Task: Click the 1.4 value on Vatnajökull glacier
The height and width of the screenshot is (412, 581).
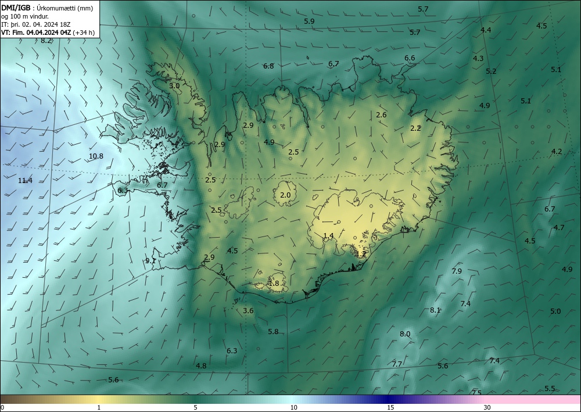Action: tap(329, 236)
